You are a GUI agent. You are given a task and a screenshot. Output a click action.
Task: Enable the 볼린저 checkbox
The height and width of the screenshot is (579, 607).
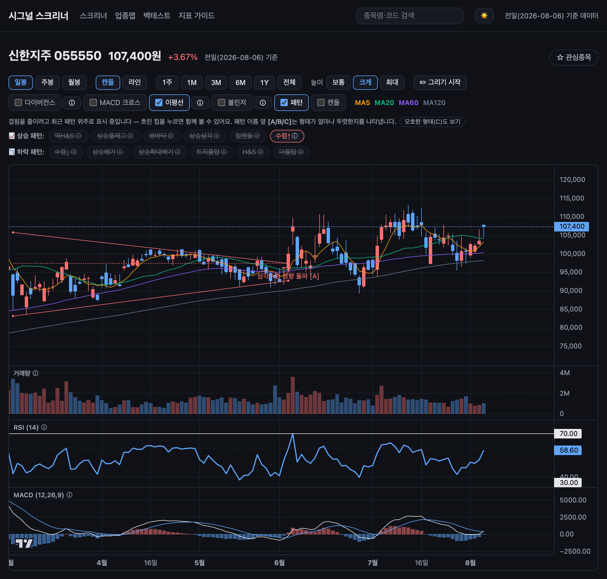pyautogui.click(x=221, y=103)
